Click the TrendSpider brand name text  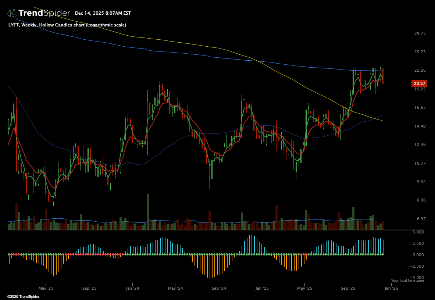click(x=44, y=13)
